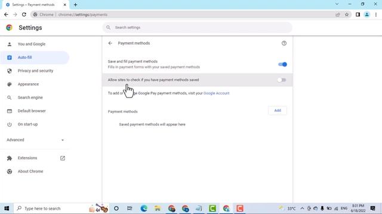
Task: Open Task View on the taskbar
Action: [x=130, y=209]
